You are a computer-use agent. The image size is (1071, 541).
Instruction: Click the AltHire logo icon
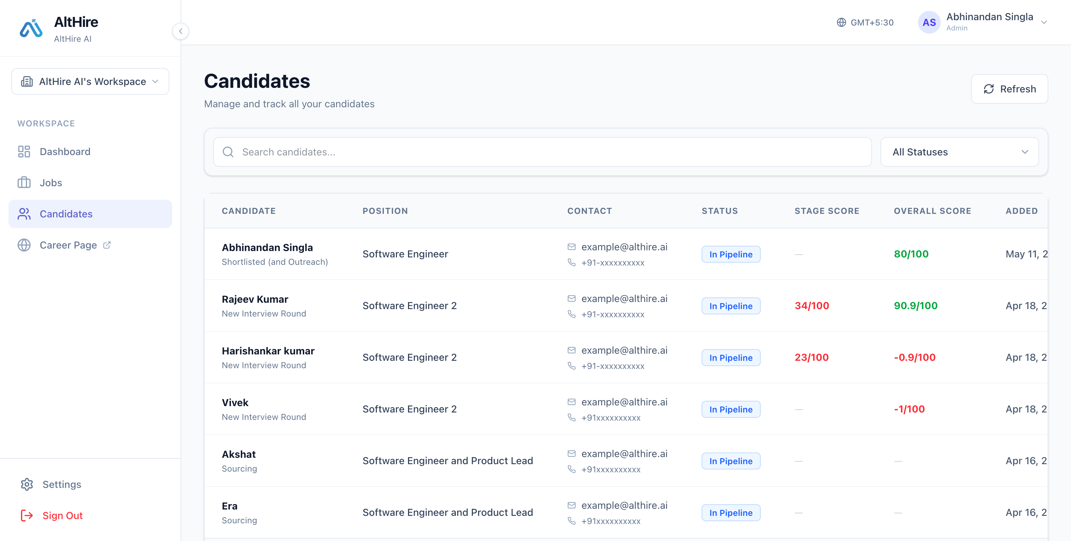coord(31,28)
